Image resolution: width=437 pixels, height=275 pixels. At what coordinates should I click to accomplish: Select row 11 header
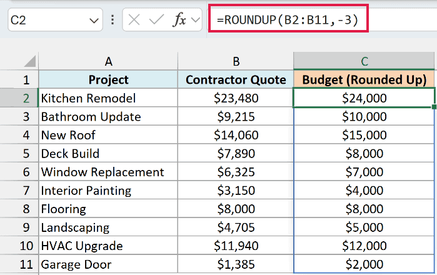click(19, 264)
